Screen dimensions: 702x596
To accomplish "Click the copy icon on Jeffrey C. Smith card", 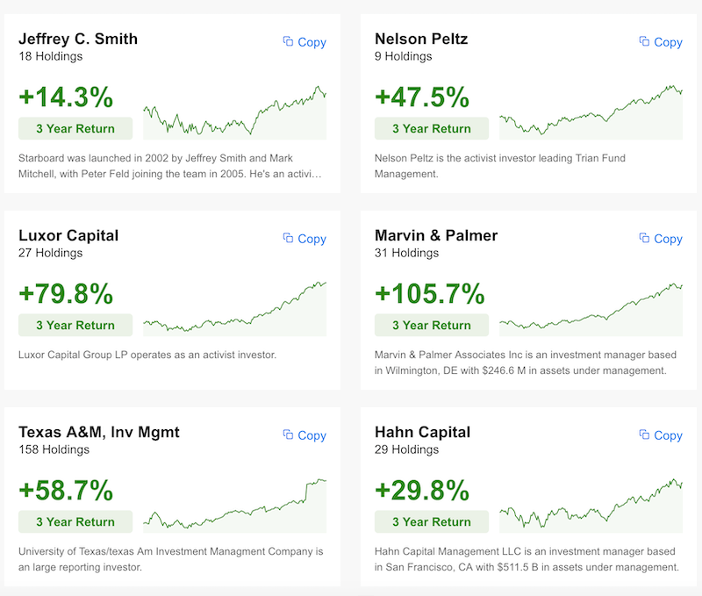I will [288, 41].
